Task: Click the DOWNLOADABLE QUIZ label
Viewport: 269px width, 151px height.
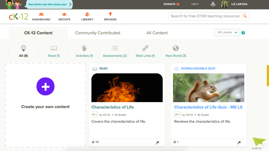Action: pyautogui.click(x=198, y=69)
